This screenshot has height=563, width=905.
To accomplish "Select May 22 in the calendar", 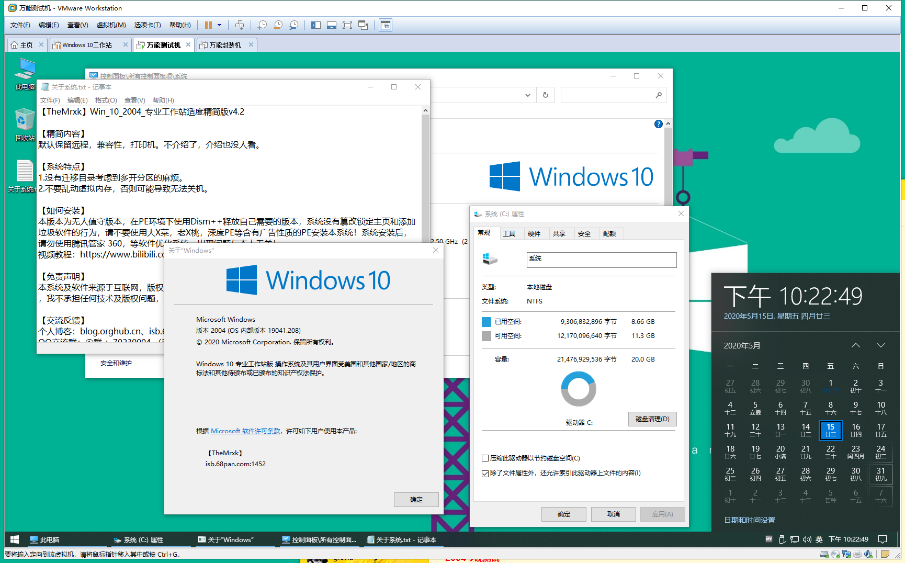I will 831,452.
